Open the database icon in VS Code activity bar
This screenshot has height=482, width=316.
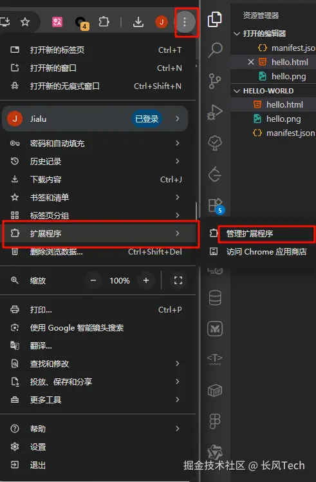[x=215, y=298]
